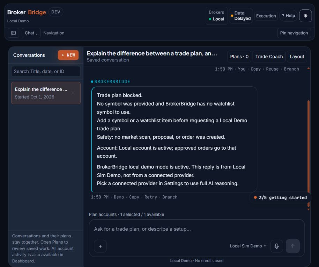Add attachment with the plus icon
Image resolution: width=319 pixels, height=267 pixels.
(x=100, y=246)
